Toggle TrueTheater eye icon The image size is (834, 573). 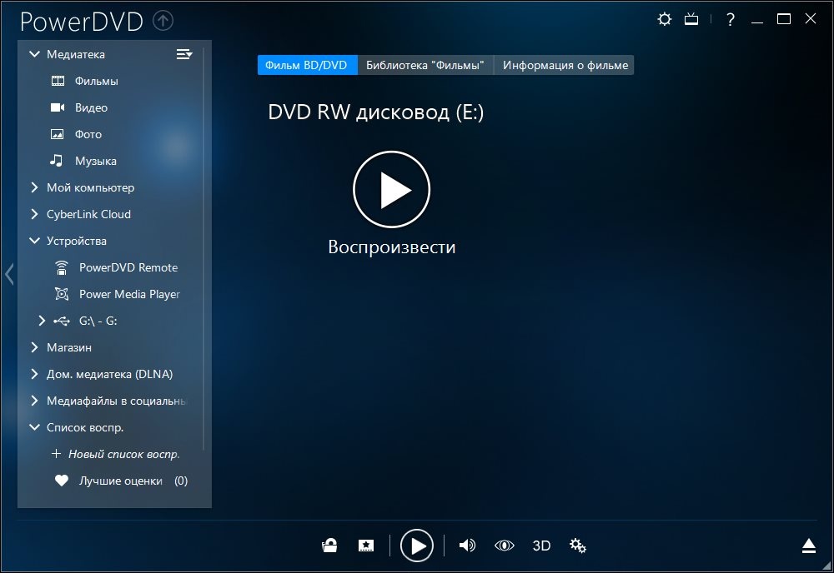pyautogui.click(x=505, y=546)
